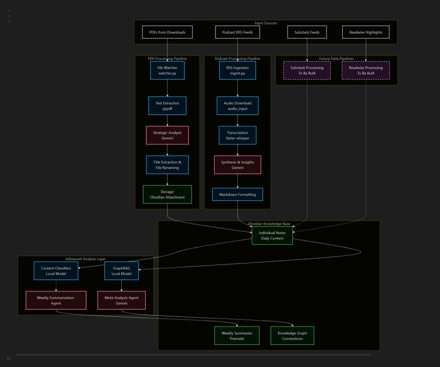Select the Weekly Summarization Agent node
440x367 pixels.
tap(56, 300)
